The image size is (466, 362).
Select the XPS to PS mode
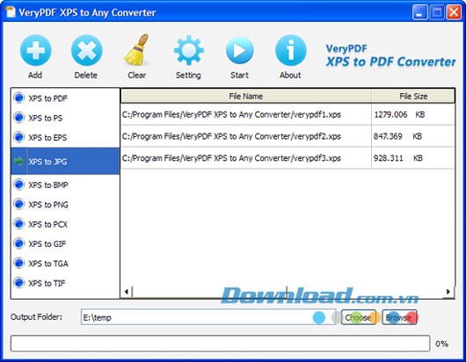pos(65,118)
